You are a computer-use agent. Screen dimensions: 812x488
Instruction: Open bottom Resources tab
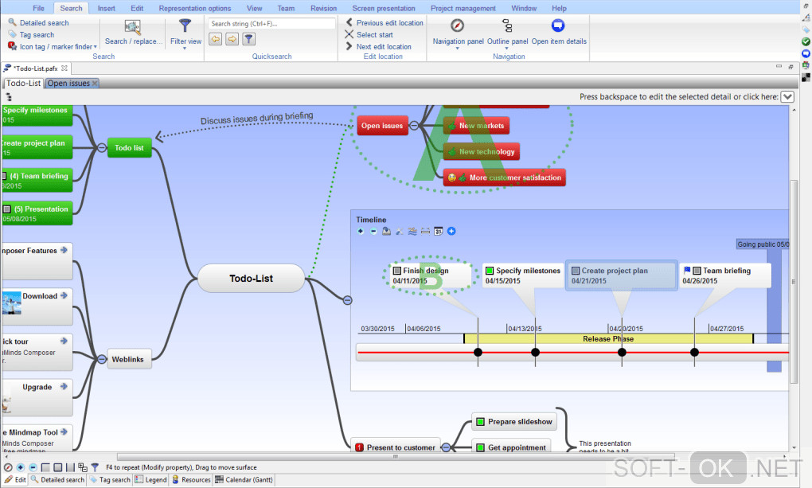(191, 480)
